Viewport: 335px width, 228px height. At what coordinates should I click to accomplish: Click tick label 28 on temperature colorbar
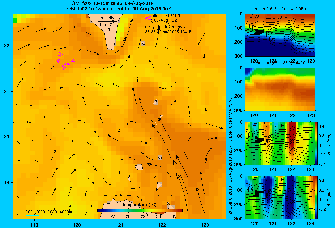pyautogui.click(x=128, y=217)
